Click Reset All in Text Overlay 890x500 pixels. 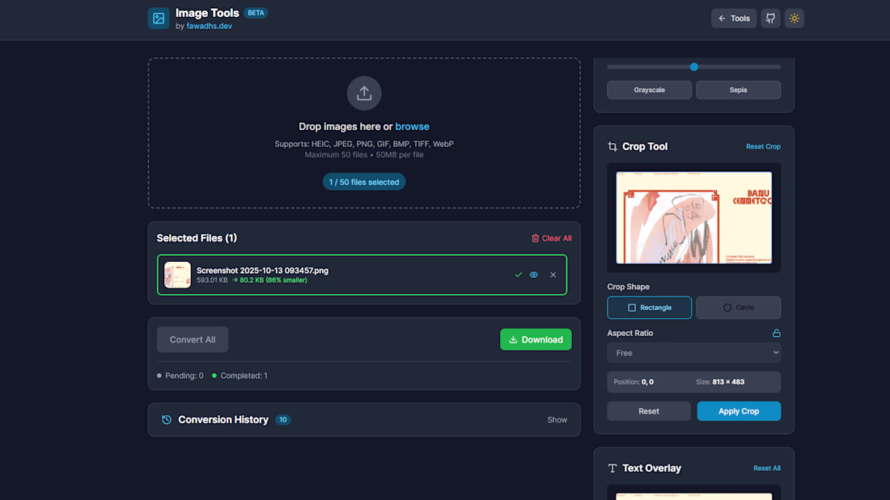click(x=766, y=468)
